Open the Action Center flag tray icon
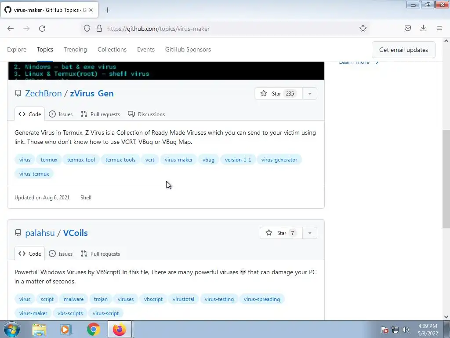 tap(384, 330)
